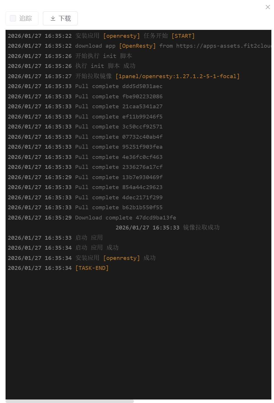Click the 开始执行 init 脚本 log line
The width and height of the screenshot is (274, 403).
(x=104, y=56)
